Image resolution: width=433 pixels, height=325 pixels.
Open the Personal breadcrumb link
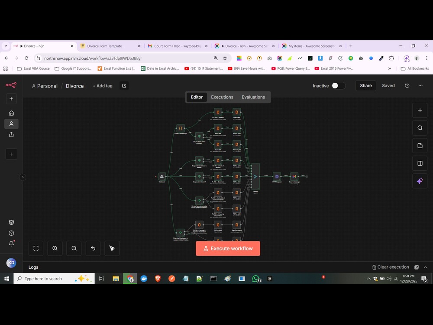[x=45, y=86]
